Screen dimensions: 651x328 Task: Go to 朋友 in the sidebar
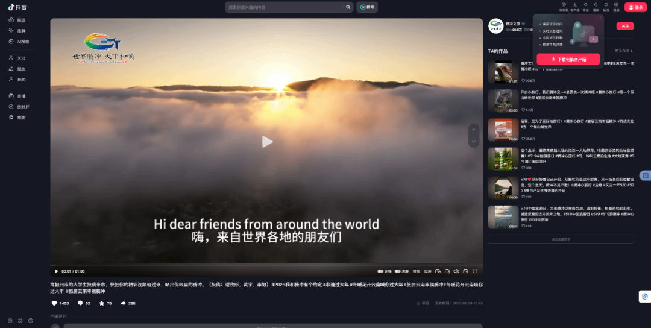click(x=17, y=69)
